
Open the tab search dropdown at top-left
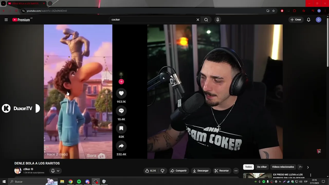click(3, 4)
